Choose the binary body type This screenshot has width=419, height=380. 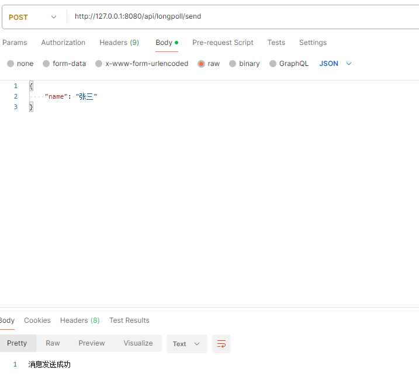click(x=244, y=64)
